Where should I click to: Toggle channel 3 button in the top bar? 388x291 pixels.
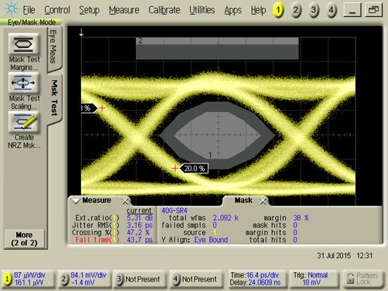coord(313,10)
